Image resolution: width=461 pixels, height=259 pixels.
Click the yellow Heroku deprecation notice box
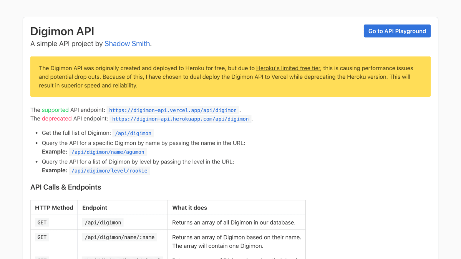pyautogui.click(x=230, y=77)
